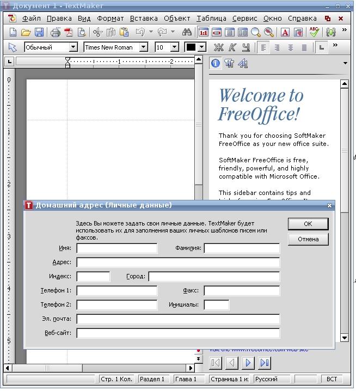Click the black font color swatch
356x391 pixels.
tap(191, 47)
